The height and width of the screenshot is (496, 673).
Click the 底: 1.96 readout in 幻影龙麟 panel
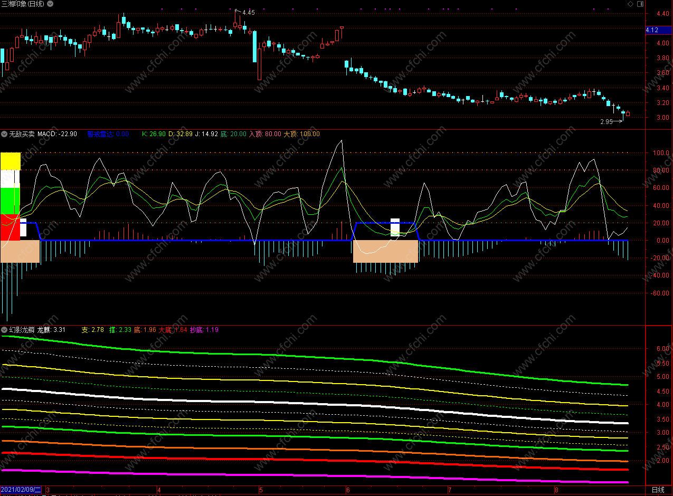[145, 330]
